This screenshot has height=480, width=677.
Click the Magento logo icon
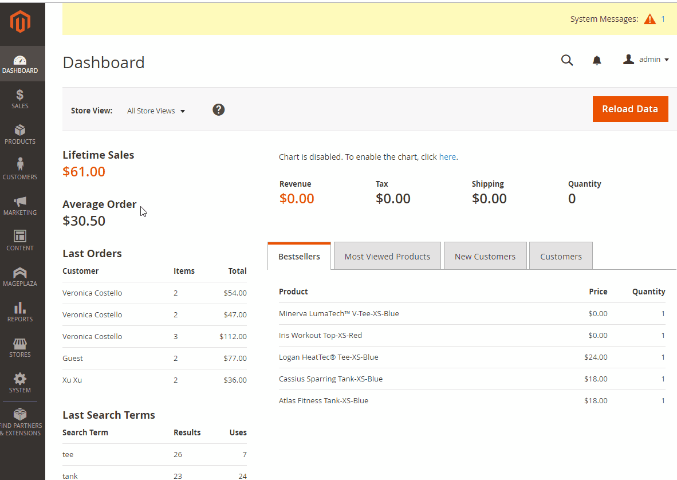[x=20, y=22]
